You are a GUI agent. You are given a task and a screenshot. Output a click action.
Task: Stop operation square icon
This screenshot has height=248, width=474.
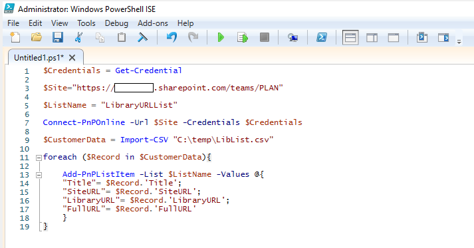(264, 37)
